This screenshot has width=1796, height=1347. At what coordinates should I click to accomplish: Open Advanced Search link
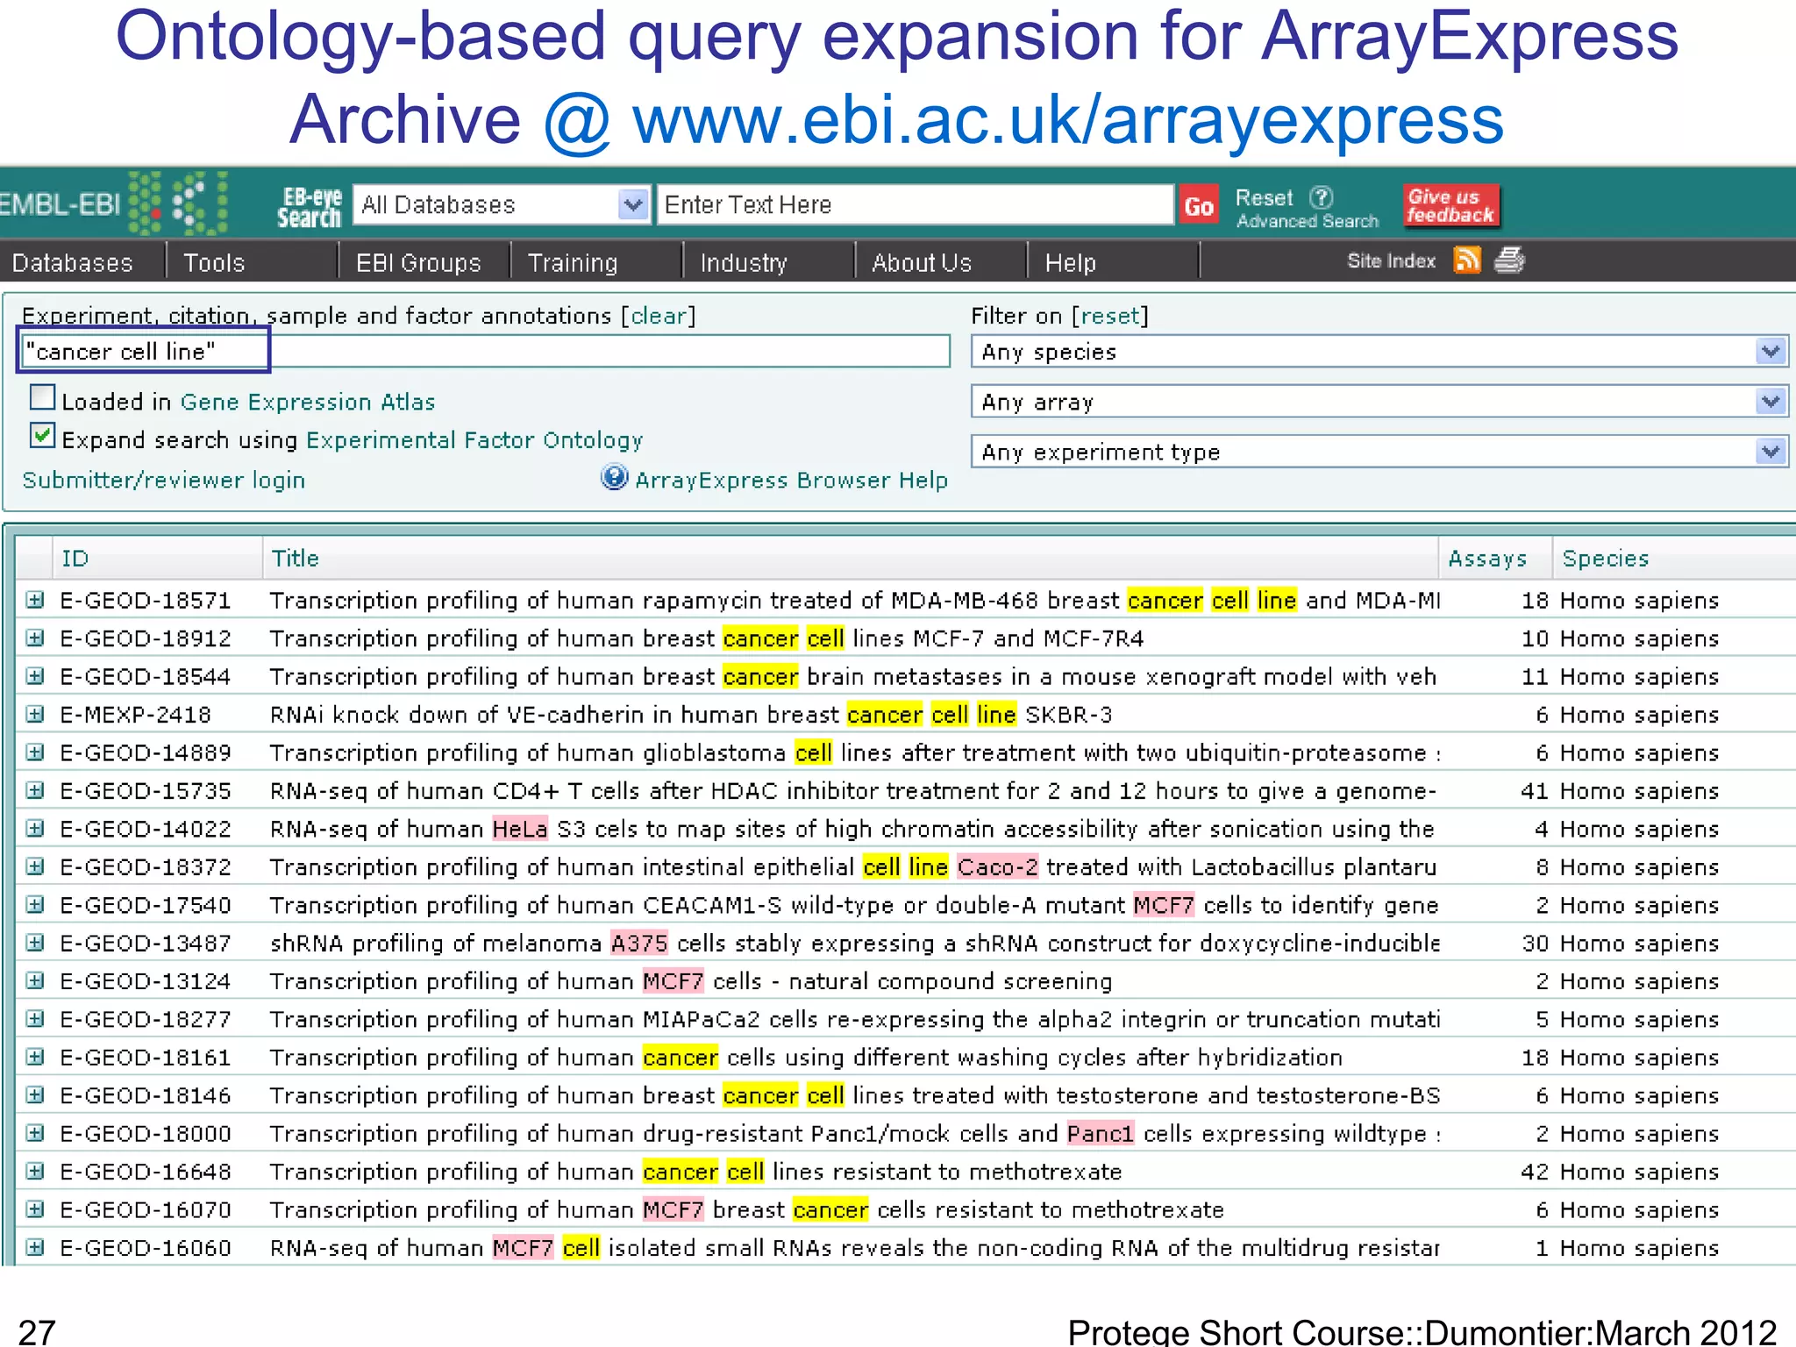coord(1308,222)
